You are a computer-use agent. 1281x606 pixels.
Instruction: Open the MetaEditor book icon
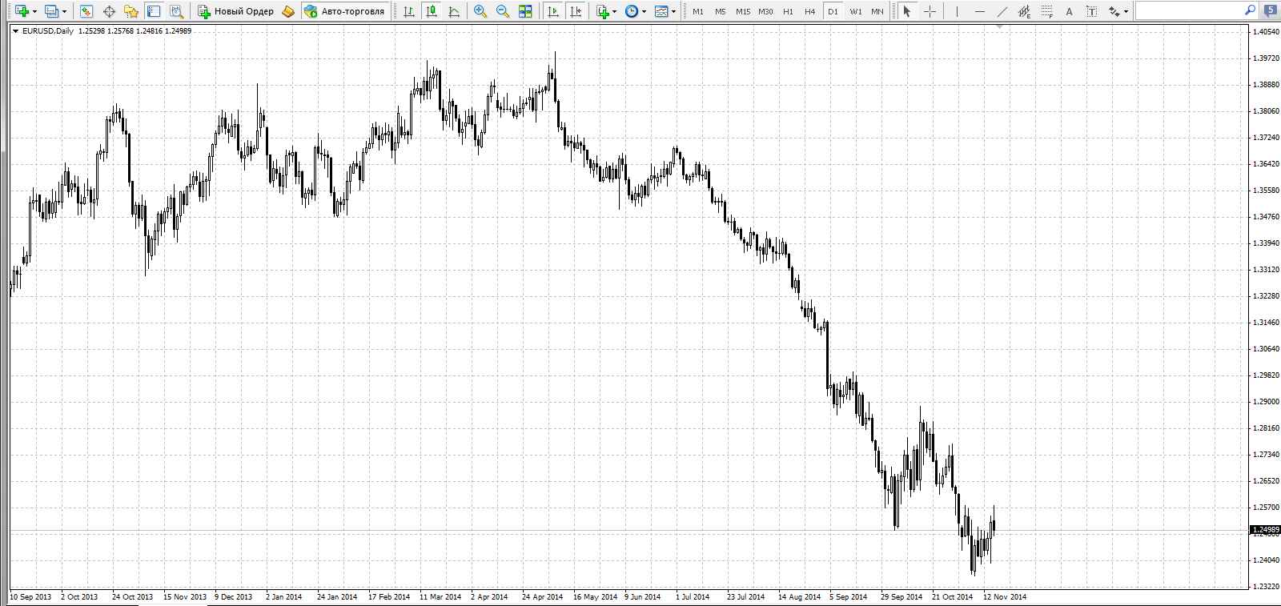pos(288,11)
